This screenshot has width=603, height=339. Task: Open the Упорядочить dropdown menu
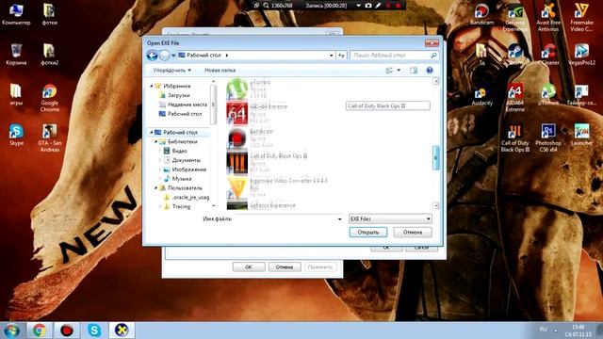click(x=171, y=71)
